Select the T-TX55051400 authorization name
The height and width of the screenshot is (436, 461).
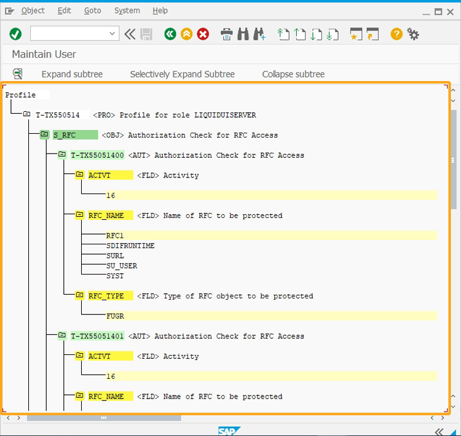[x=97, y=155]
